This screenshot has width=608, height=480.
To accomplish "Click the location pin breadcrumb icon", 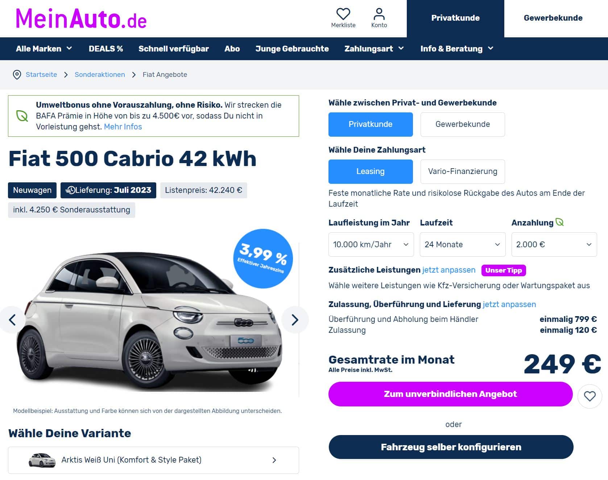I will click(x=17, y=75).
